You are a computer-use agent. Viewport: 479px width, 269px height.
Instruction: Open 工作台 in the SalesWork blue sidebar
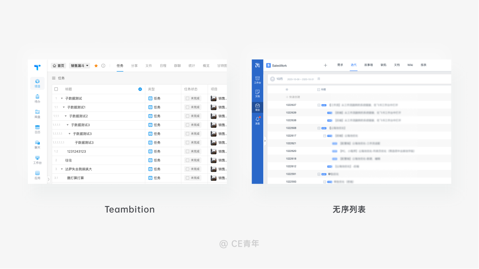point(257,80)
